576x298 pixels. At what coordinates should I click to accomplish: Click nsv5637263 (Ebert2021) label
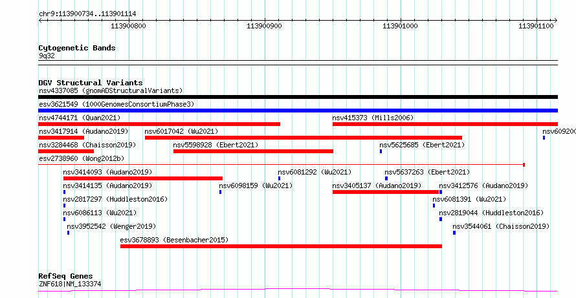pyautogui.click(x=427, y=172)
